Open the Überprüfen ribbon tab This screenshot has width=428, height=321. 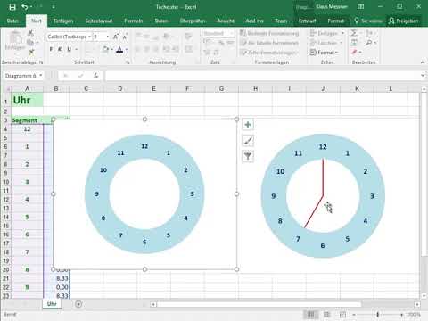(193, 21)
